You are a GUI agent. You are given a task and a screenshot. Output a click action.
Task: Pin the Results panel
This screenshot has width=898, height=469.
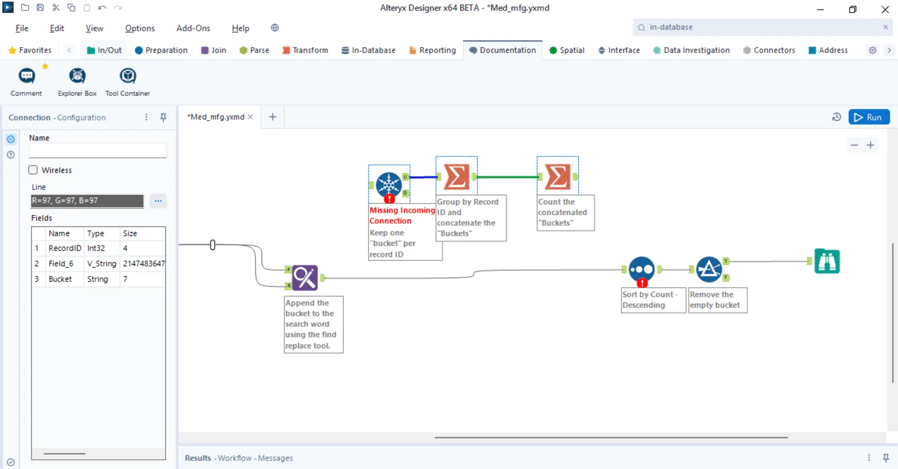click(886, 458)
